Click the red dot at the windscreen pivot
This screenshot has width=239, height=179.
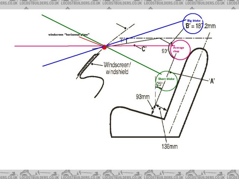(104, 47)
